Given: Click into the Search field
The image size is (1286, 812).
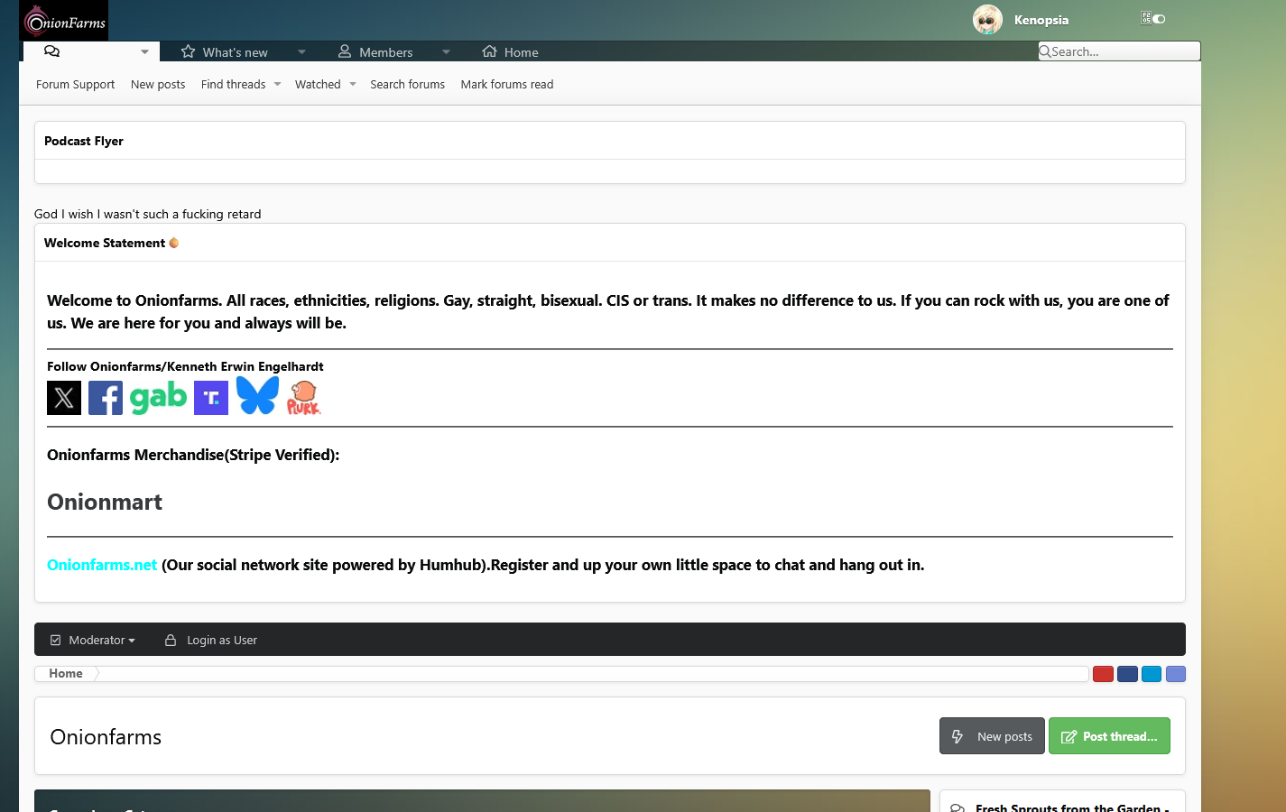Looking at the screenshot, I should (x=1119, y=51).
